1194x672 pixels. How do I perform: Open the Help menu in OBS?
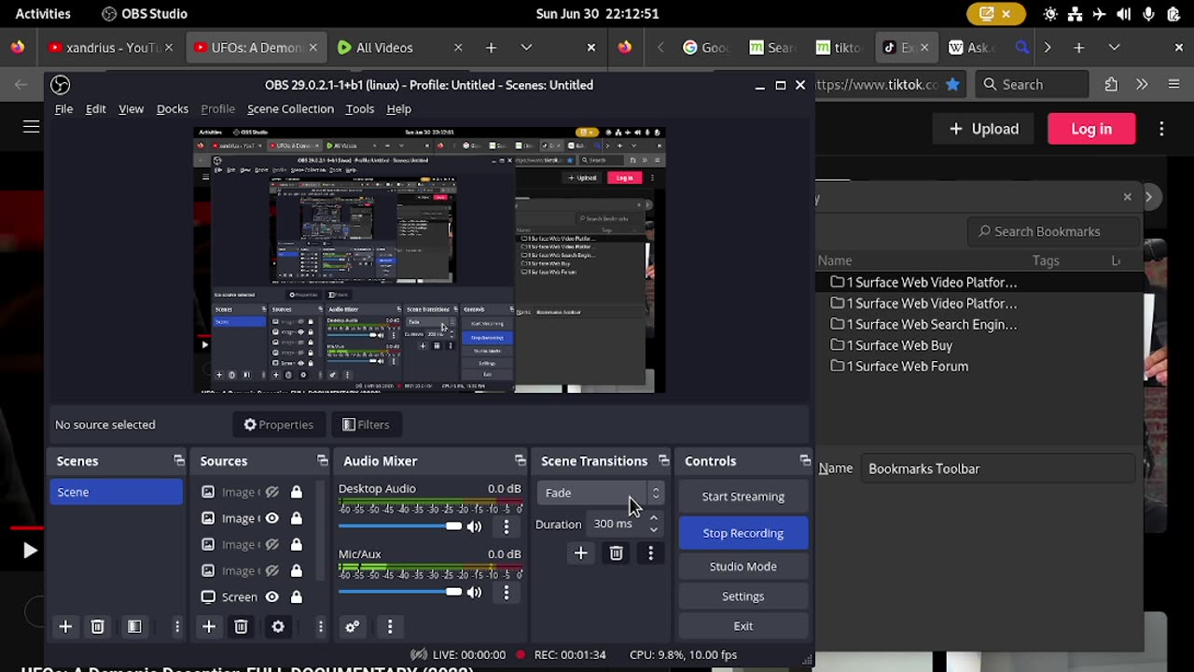(398, 109)
